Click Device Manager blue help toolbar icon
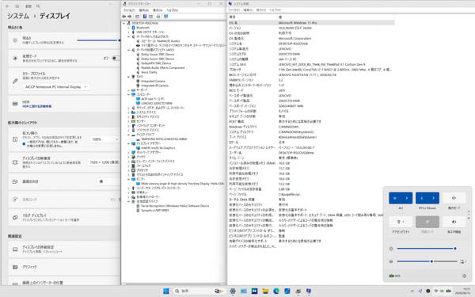Screen dimensions: 475x297 tap(145, 17)
